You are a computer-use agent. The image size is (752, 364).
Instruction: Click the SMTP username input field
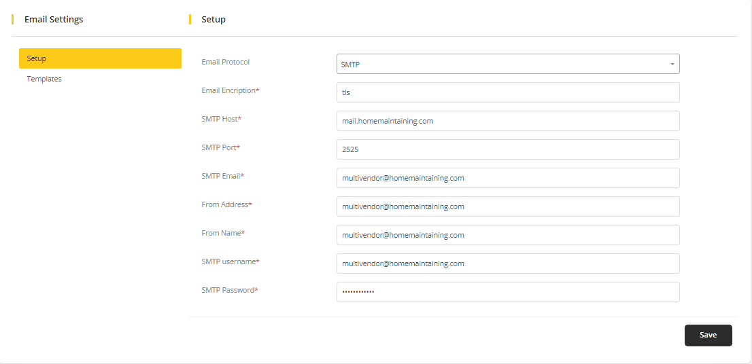tap(508, 263)
